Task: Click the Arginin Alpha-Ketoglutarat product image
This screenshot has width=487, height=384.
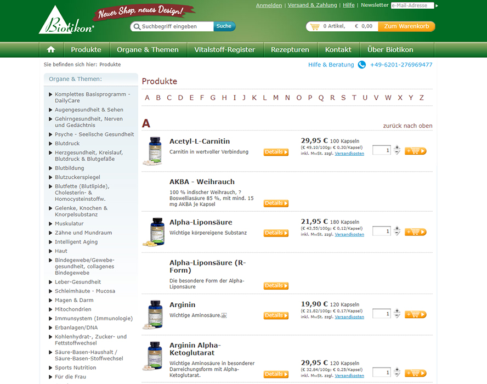Action: [154, 356]
